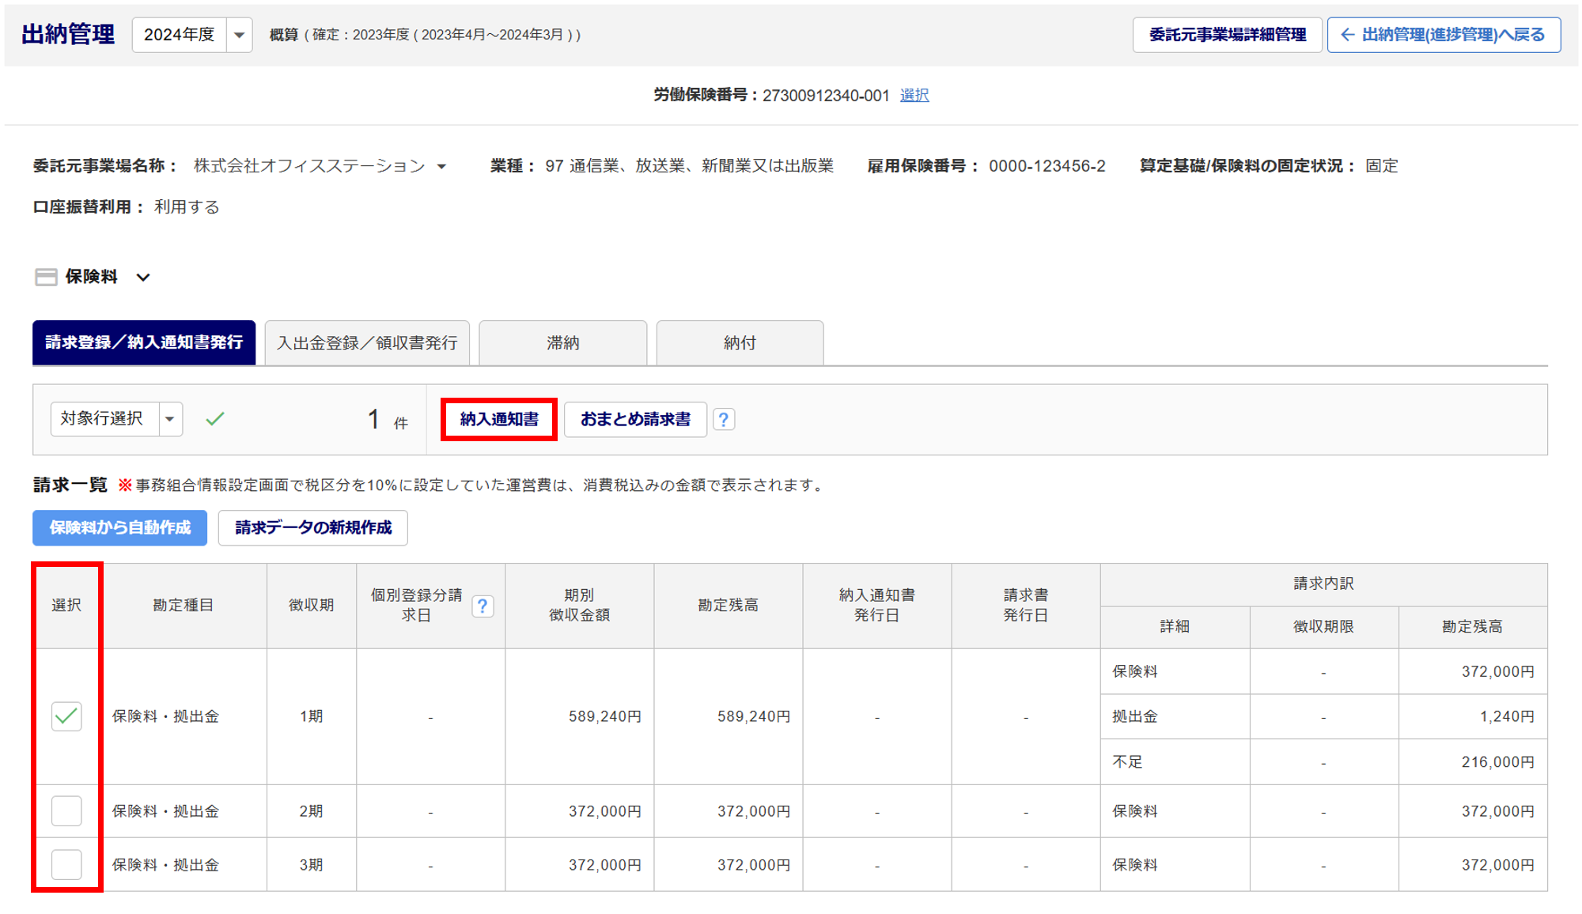Switch to the 納付 tab
Image resolution: width=1582 pixels, height=914 pixels.
[740, 343]
